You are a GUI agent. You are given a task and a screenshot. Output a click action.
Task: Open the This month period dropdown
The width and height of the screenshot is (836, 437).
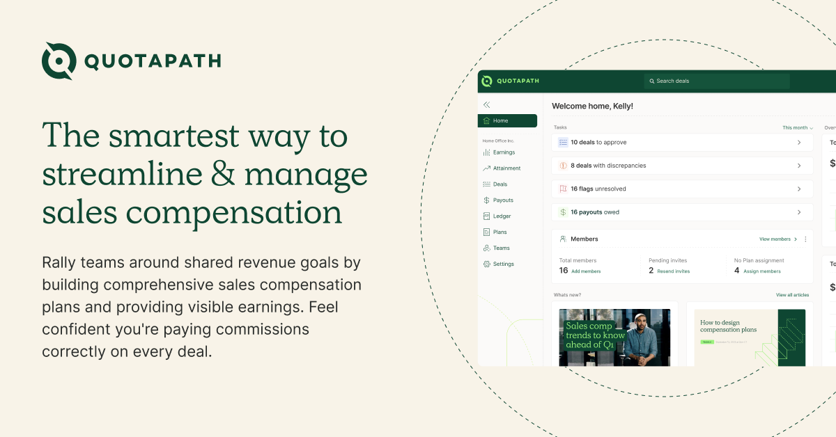point(798,128)
